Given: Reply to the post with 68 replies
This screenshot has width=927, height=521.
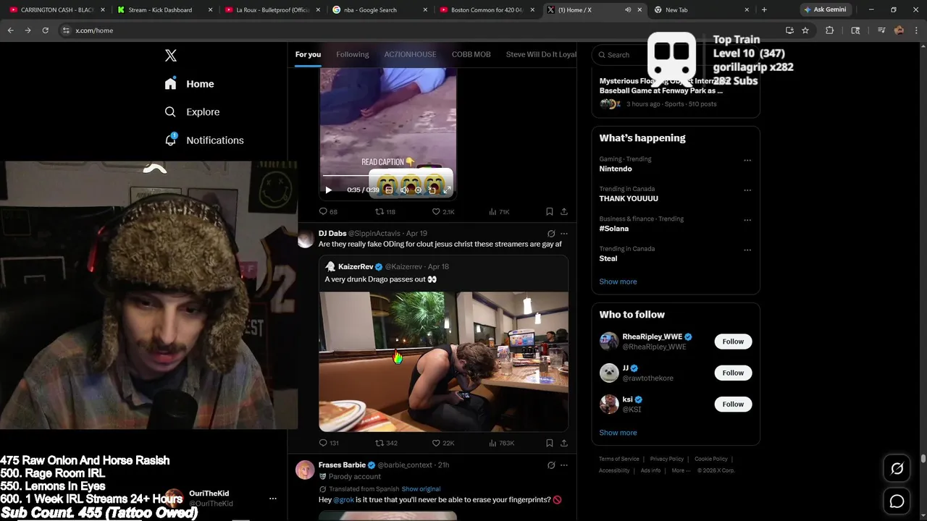Looking at the screenshot, I should tap(328, 212).
